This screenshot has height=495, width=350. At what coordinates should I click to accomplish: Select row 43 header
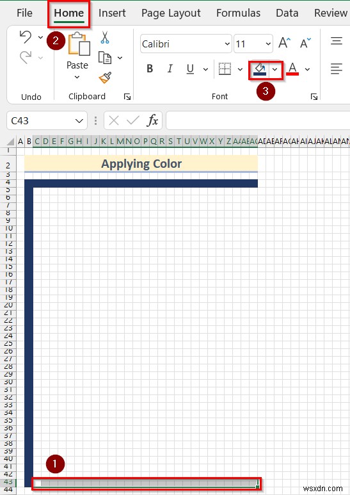click(8, 482)
